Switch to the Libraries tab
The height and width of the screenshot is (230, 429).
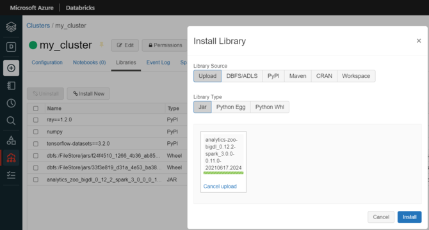126,63
